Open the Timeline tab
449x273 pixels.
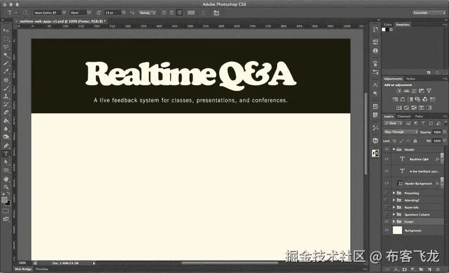point(42,269)
